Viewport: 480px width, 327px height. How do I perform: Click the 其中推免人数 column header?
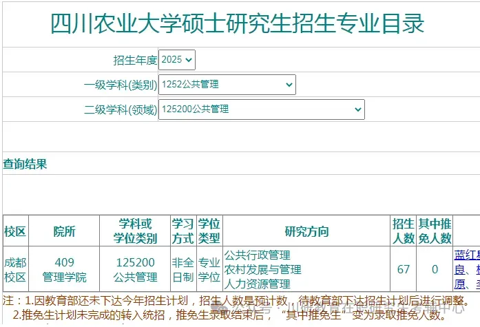(x=435, y=231)
